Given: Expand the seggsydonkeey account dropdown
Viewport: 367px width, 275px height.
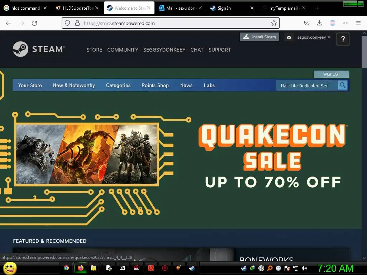Looking at the screenshot, I should (x=314, y=37).
